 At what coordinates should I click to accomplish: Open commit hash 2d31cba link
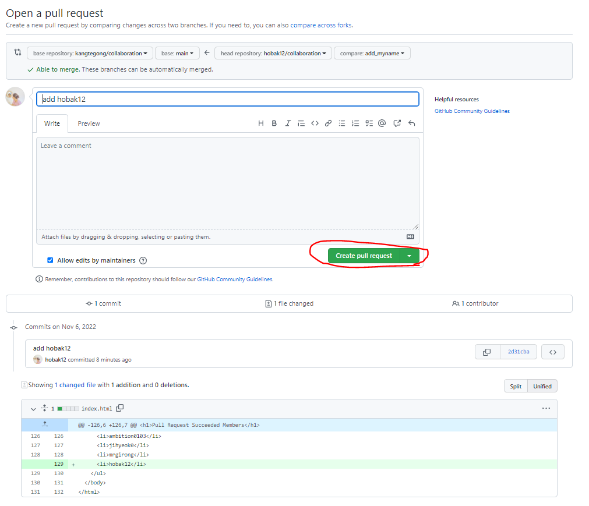pos(519,352)
